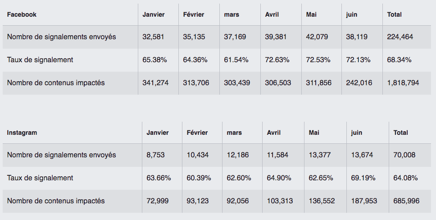436x220 pixels.
Task: Click Instagram Janvier contenus 72,999
Action: [157, 201]
